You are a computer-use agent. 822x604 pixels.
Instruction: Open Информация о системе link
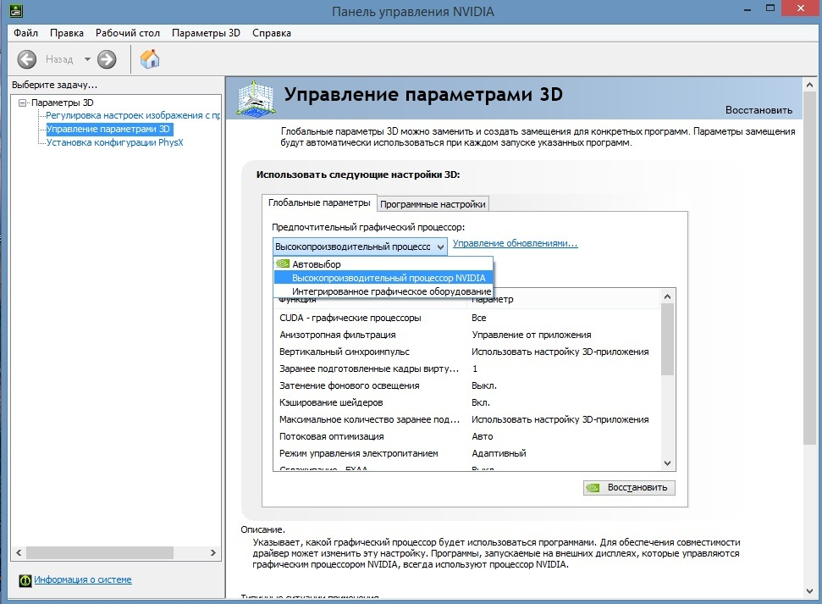(83, 580)
